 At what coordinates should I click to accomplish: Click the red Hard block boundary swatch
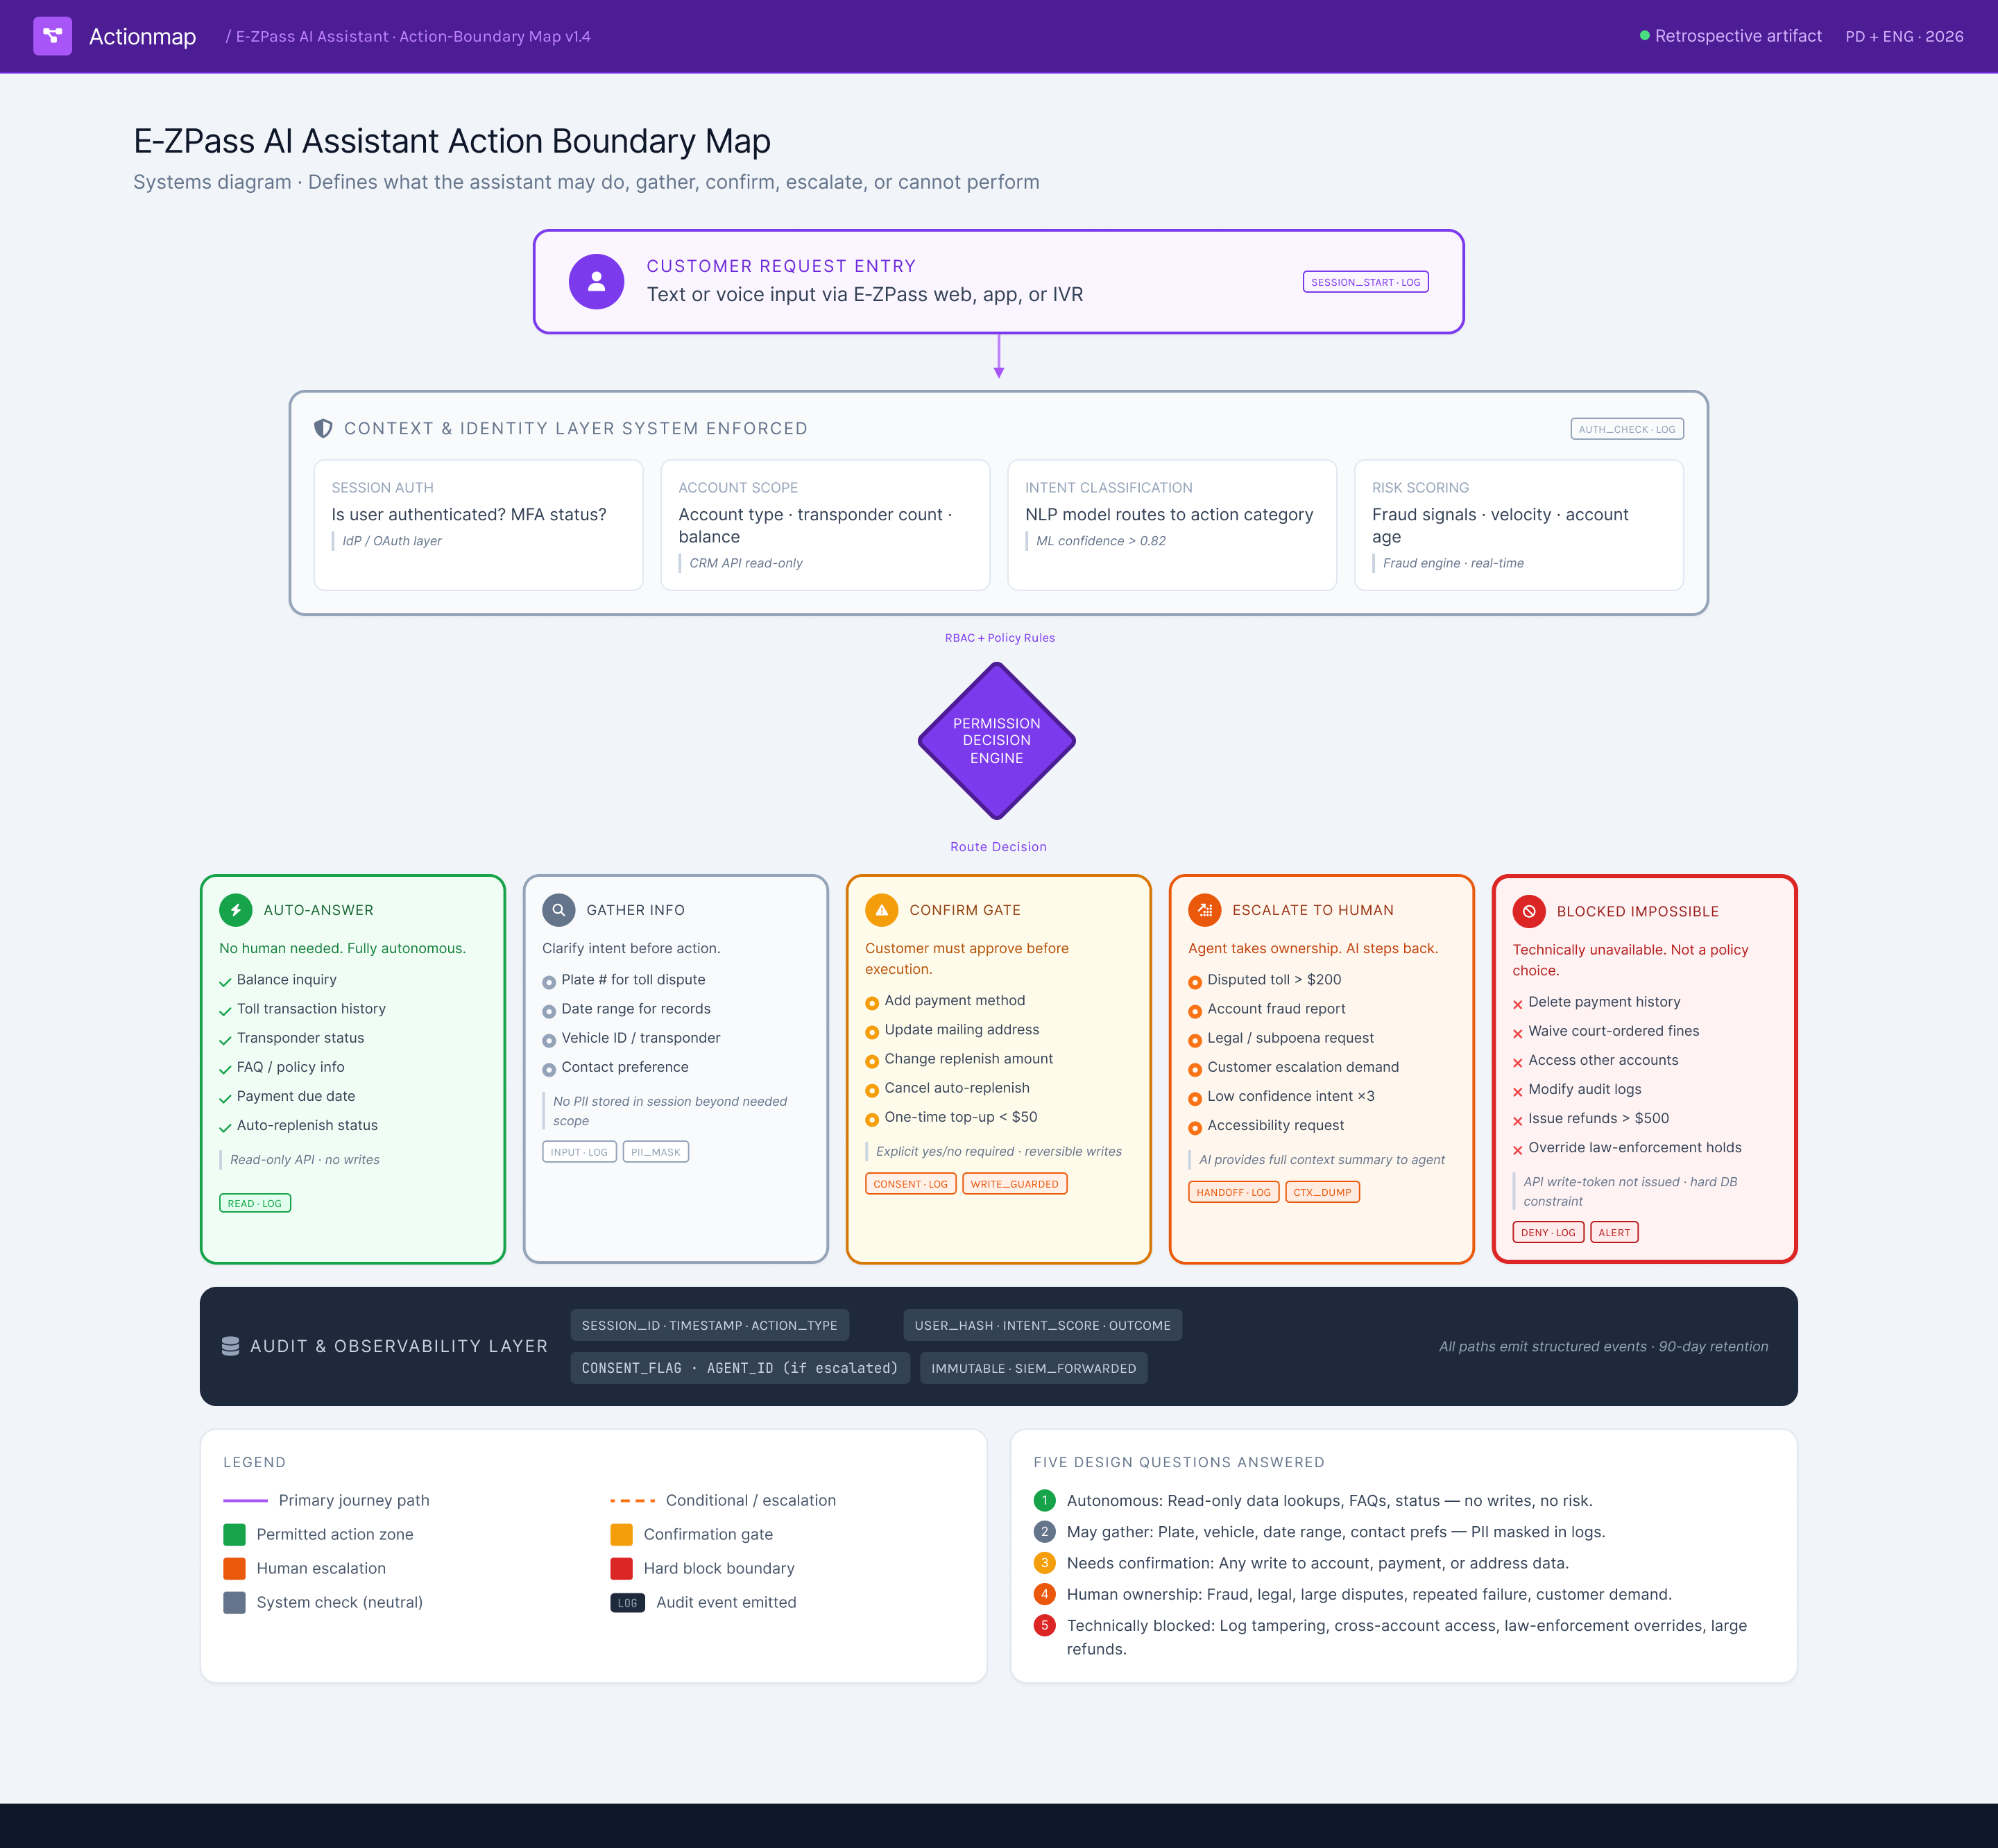pos(621,1568)
